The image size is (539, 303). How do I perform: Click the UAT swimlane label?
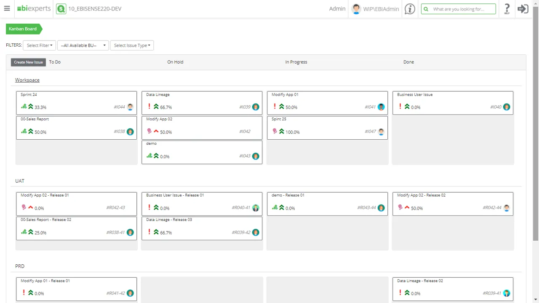click(20, 181)
